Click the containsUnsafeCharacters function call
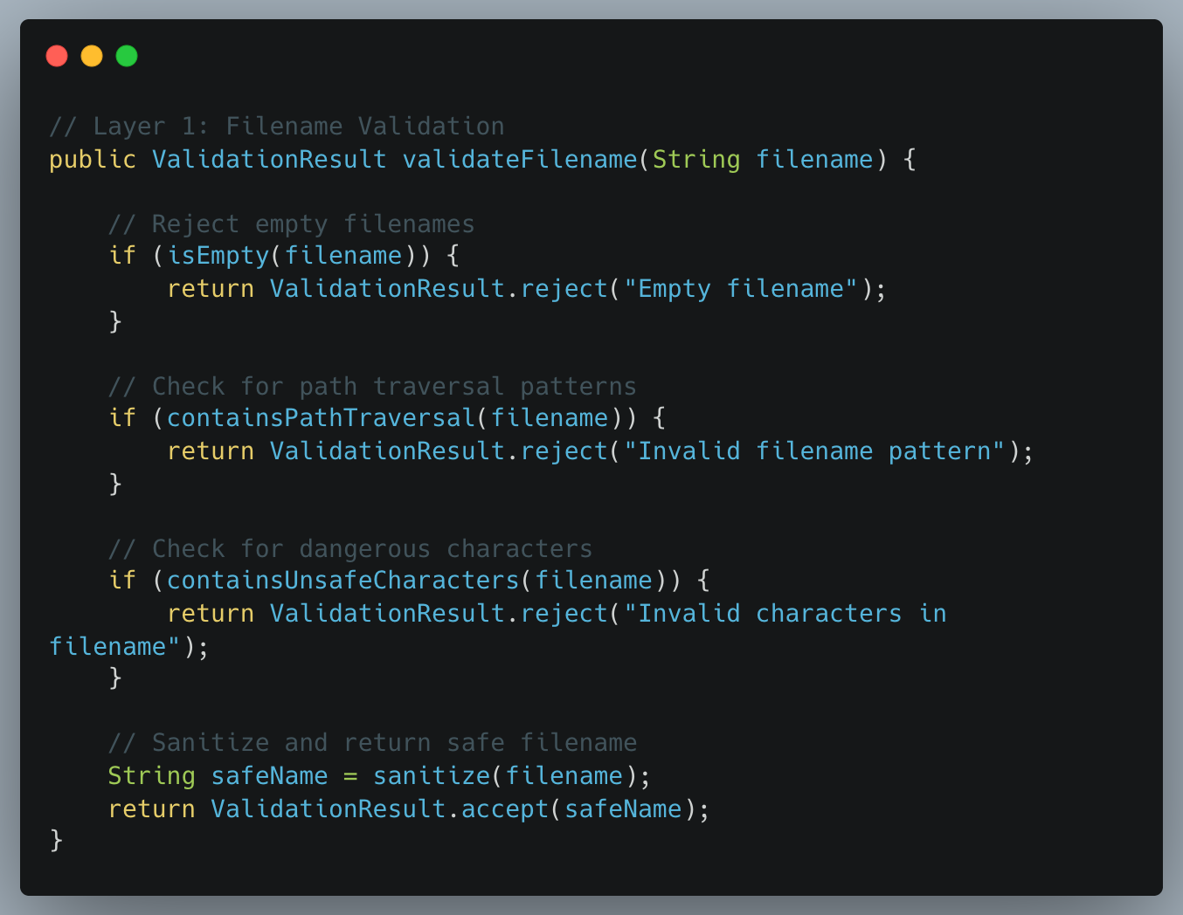The height and width of the screenshot is (915, 1183). pos(342,580)
